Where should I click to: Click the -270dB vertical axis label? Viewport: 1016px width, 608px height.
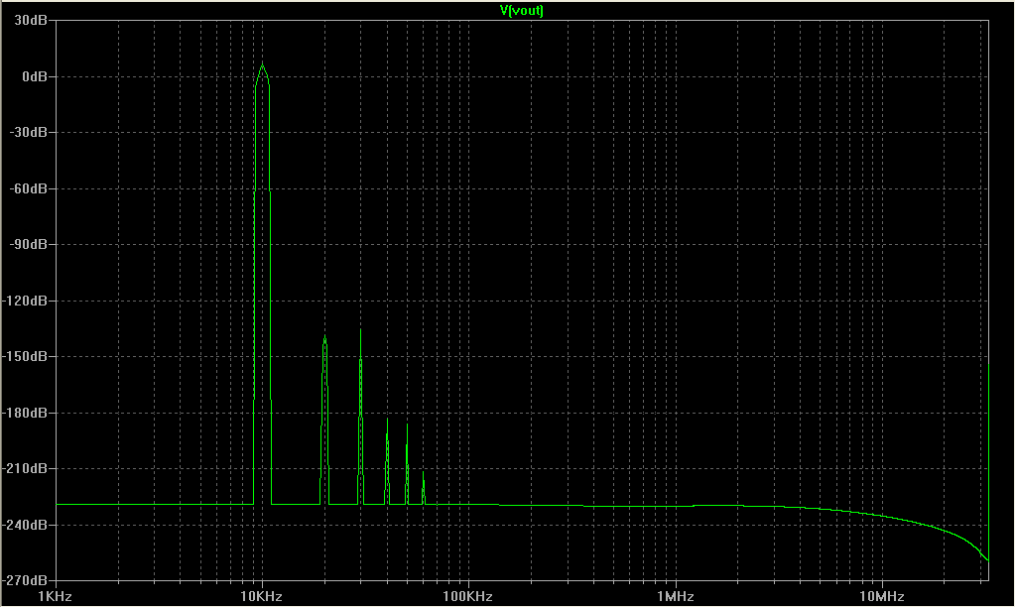[x=25, y=580]
